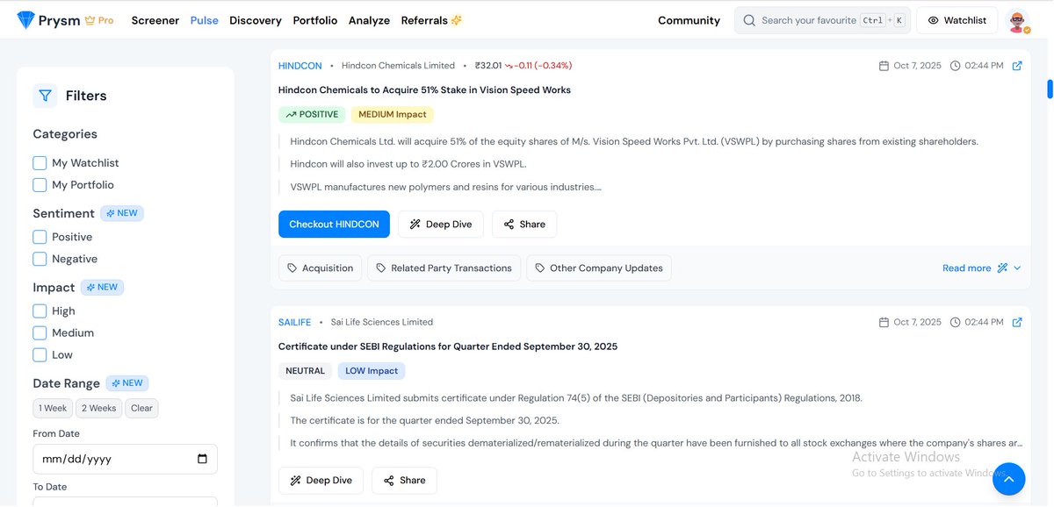
Task: Open external link icon for SAILIFE news
Action: [1017, 322]
